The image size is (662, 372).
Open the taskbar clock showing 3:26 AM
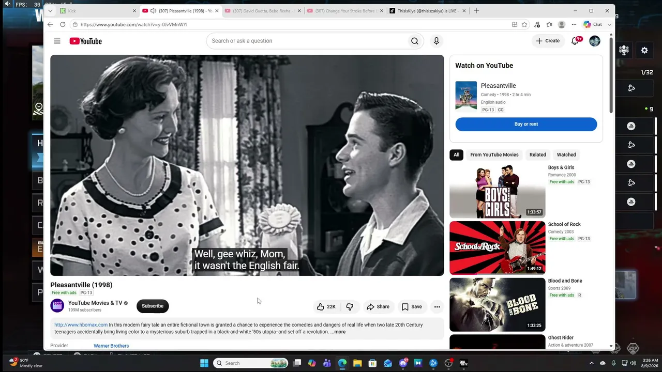(x=650, y=363)
